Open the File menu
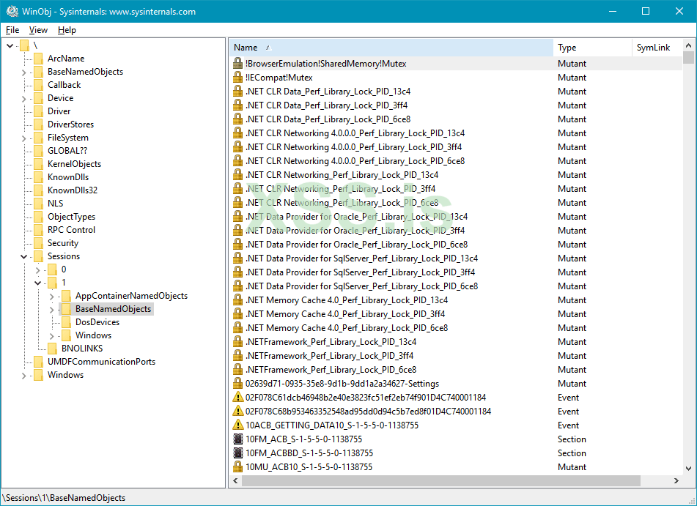Screen dimensions: 697x506 (12, 30)
